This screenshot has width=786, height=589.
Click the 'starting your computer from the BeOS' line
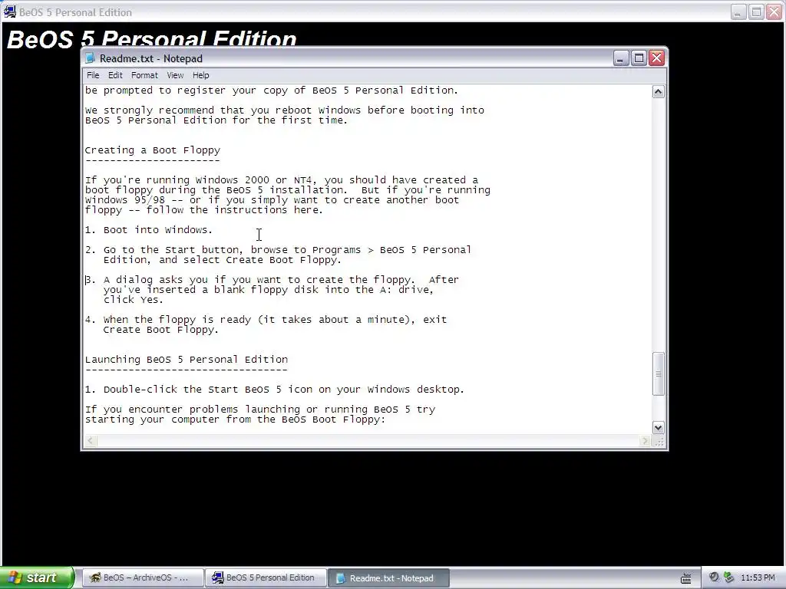(235, 420)
